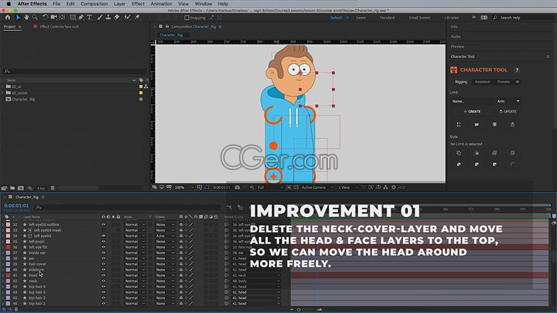Expand the 00_solids folder
The width and height of the screenshot is (557, 313).
click(3, 93)
